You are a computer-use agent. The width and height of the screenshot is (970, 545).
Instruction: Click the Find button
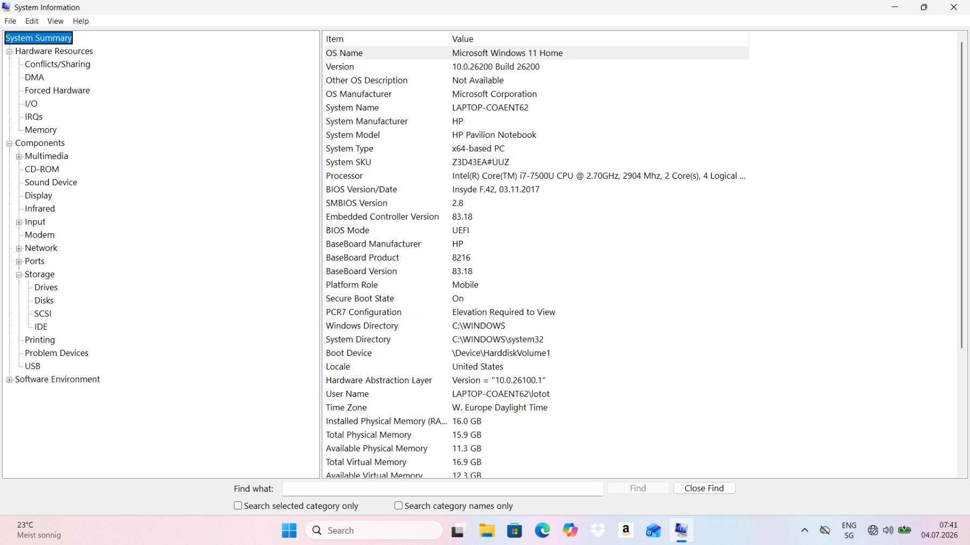638,488
